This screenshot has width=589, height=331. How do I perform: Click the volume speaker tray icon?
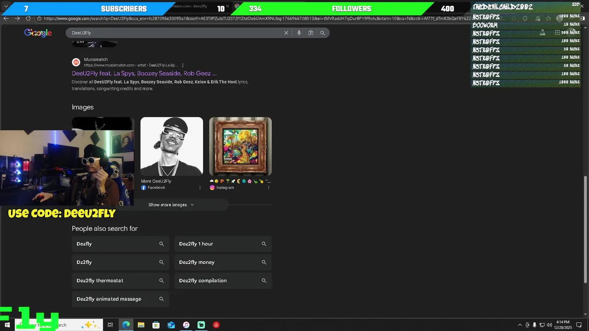click(x=549, y=325)
